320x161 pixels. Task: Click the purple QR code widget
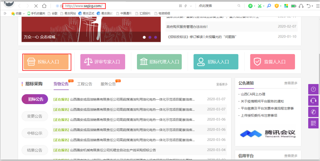313,123
